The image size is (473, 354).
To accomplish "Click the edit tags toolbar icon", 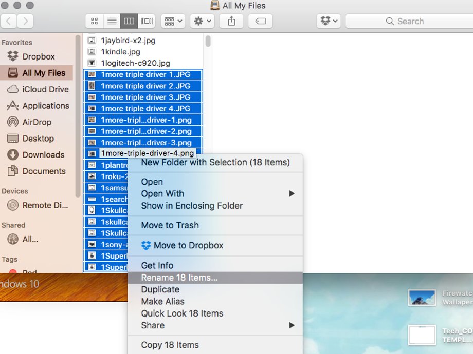I will (260, 21).
